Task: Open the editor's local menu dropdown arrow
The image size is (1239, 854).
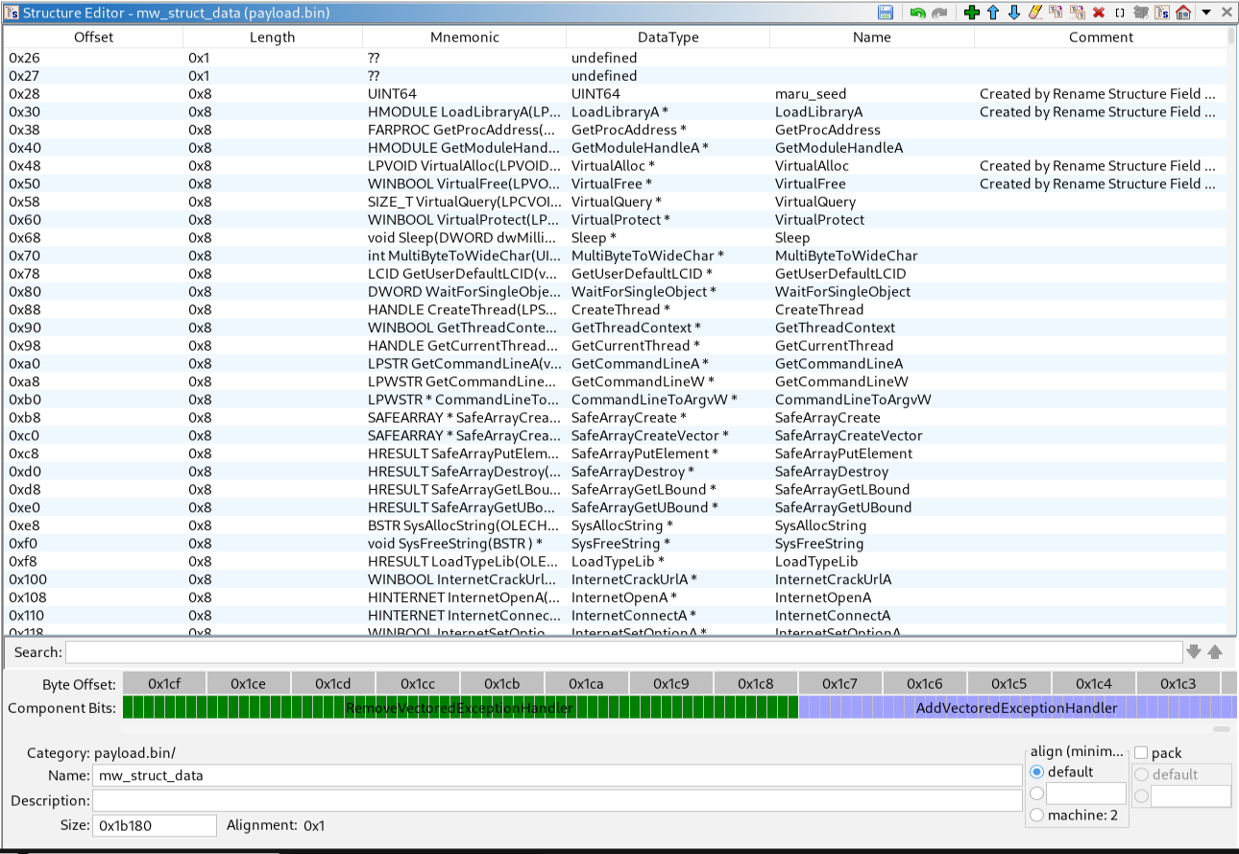Action: pyautogui.click(x=1206, y=12)
